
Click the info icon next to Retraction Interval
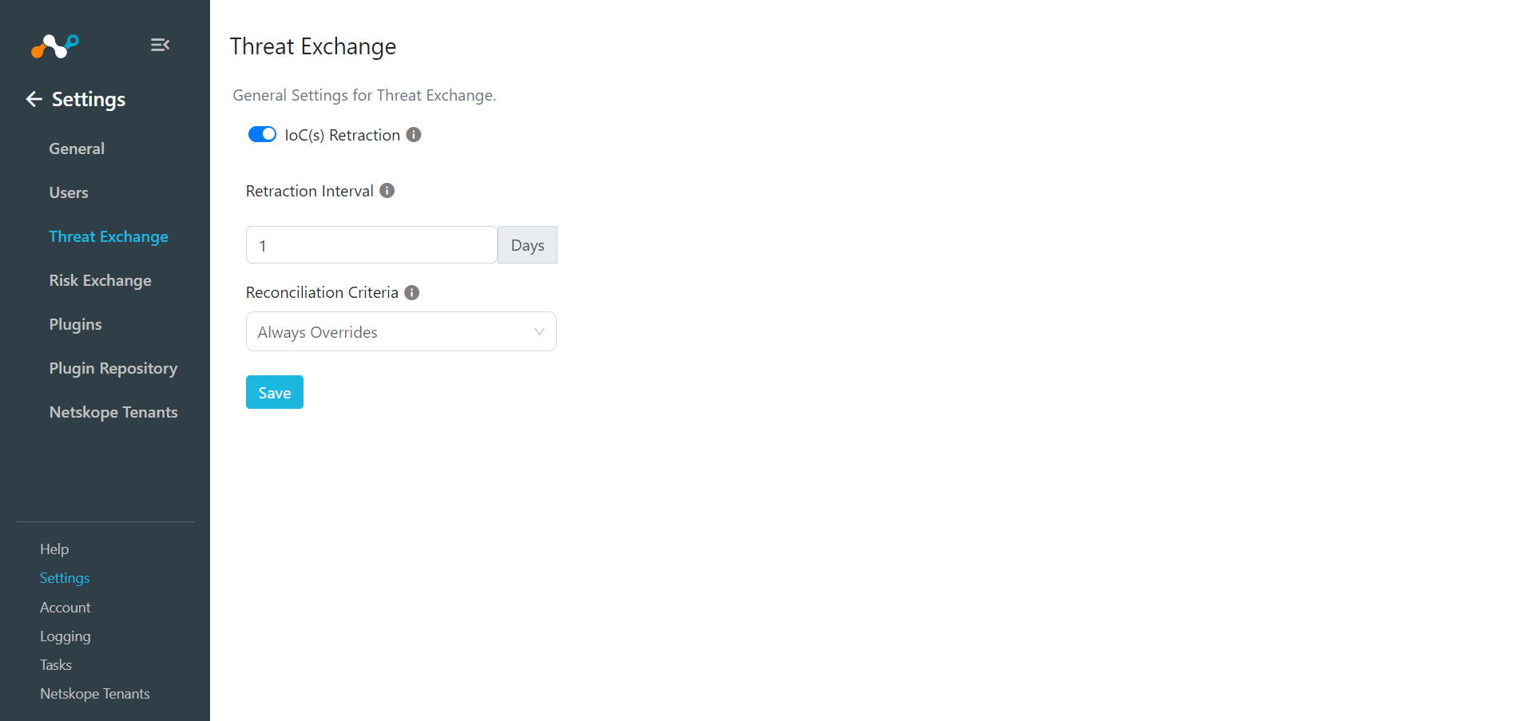pos(387,191)
